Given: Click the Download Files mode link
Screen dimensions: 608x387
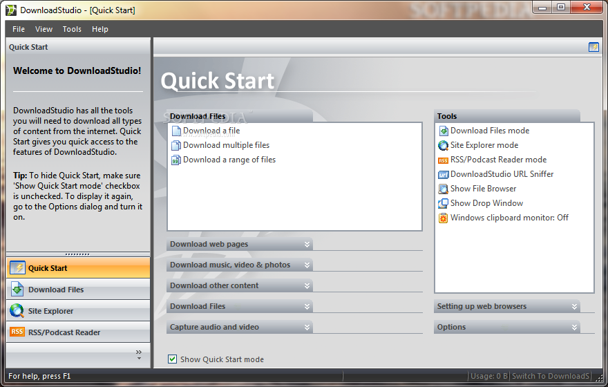Looking at the screenshot, I should click(x=490, y=131).
